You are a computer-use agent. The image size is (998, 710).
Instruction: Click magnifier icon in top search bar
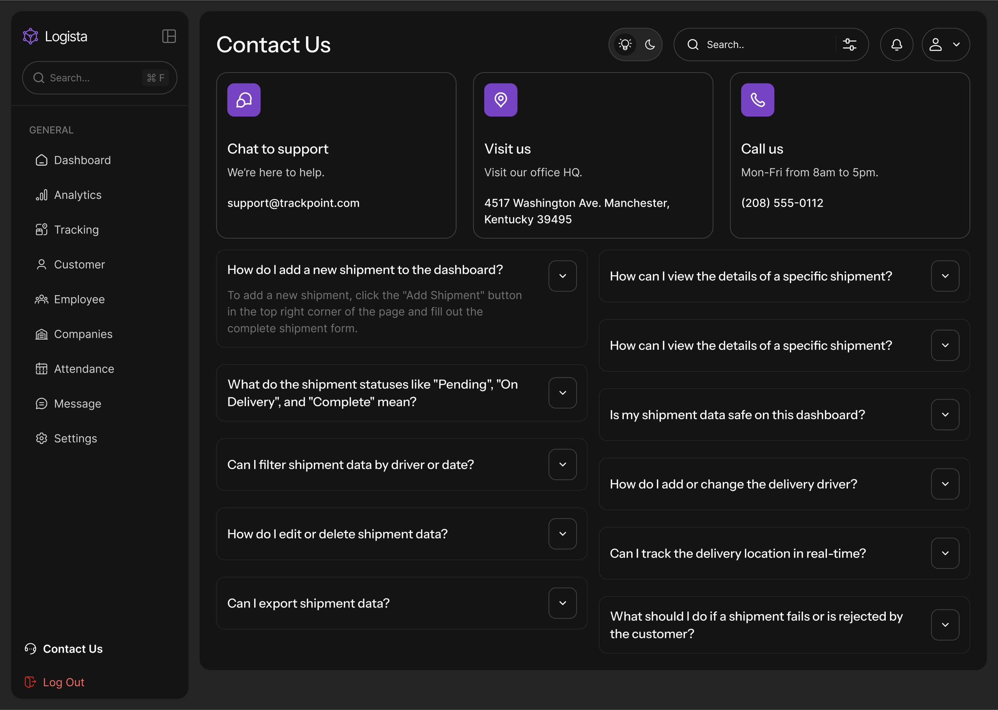point(693,44)
